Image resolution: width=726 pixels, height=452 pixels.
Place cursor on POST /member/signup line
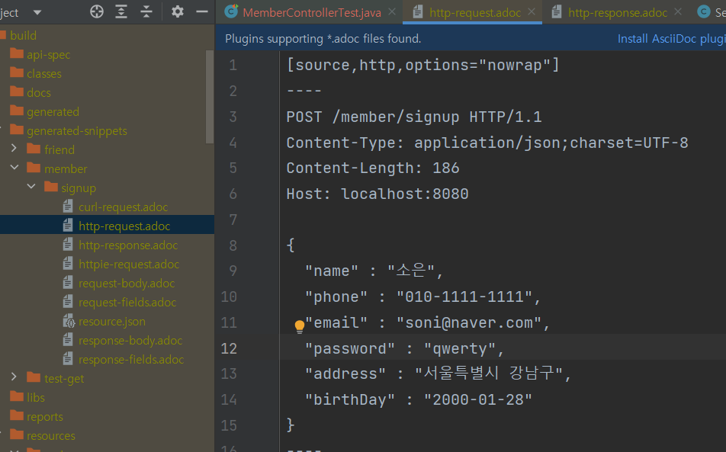[414, 117]
